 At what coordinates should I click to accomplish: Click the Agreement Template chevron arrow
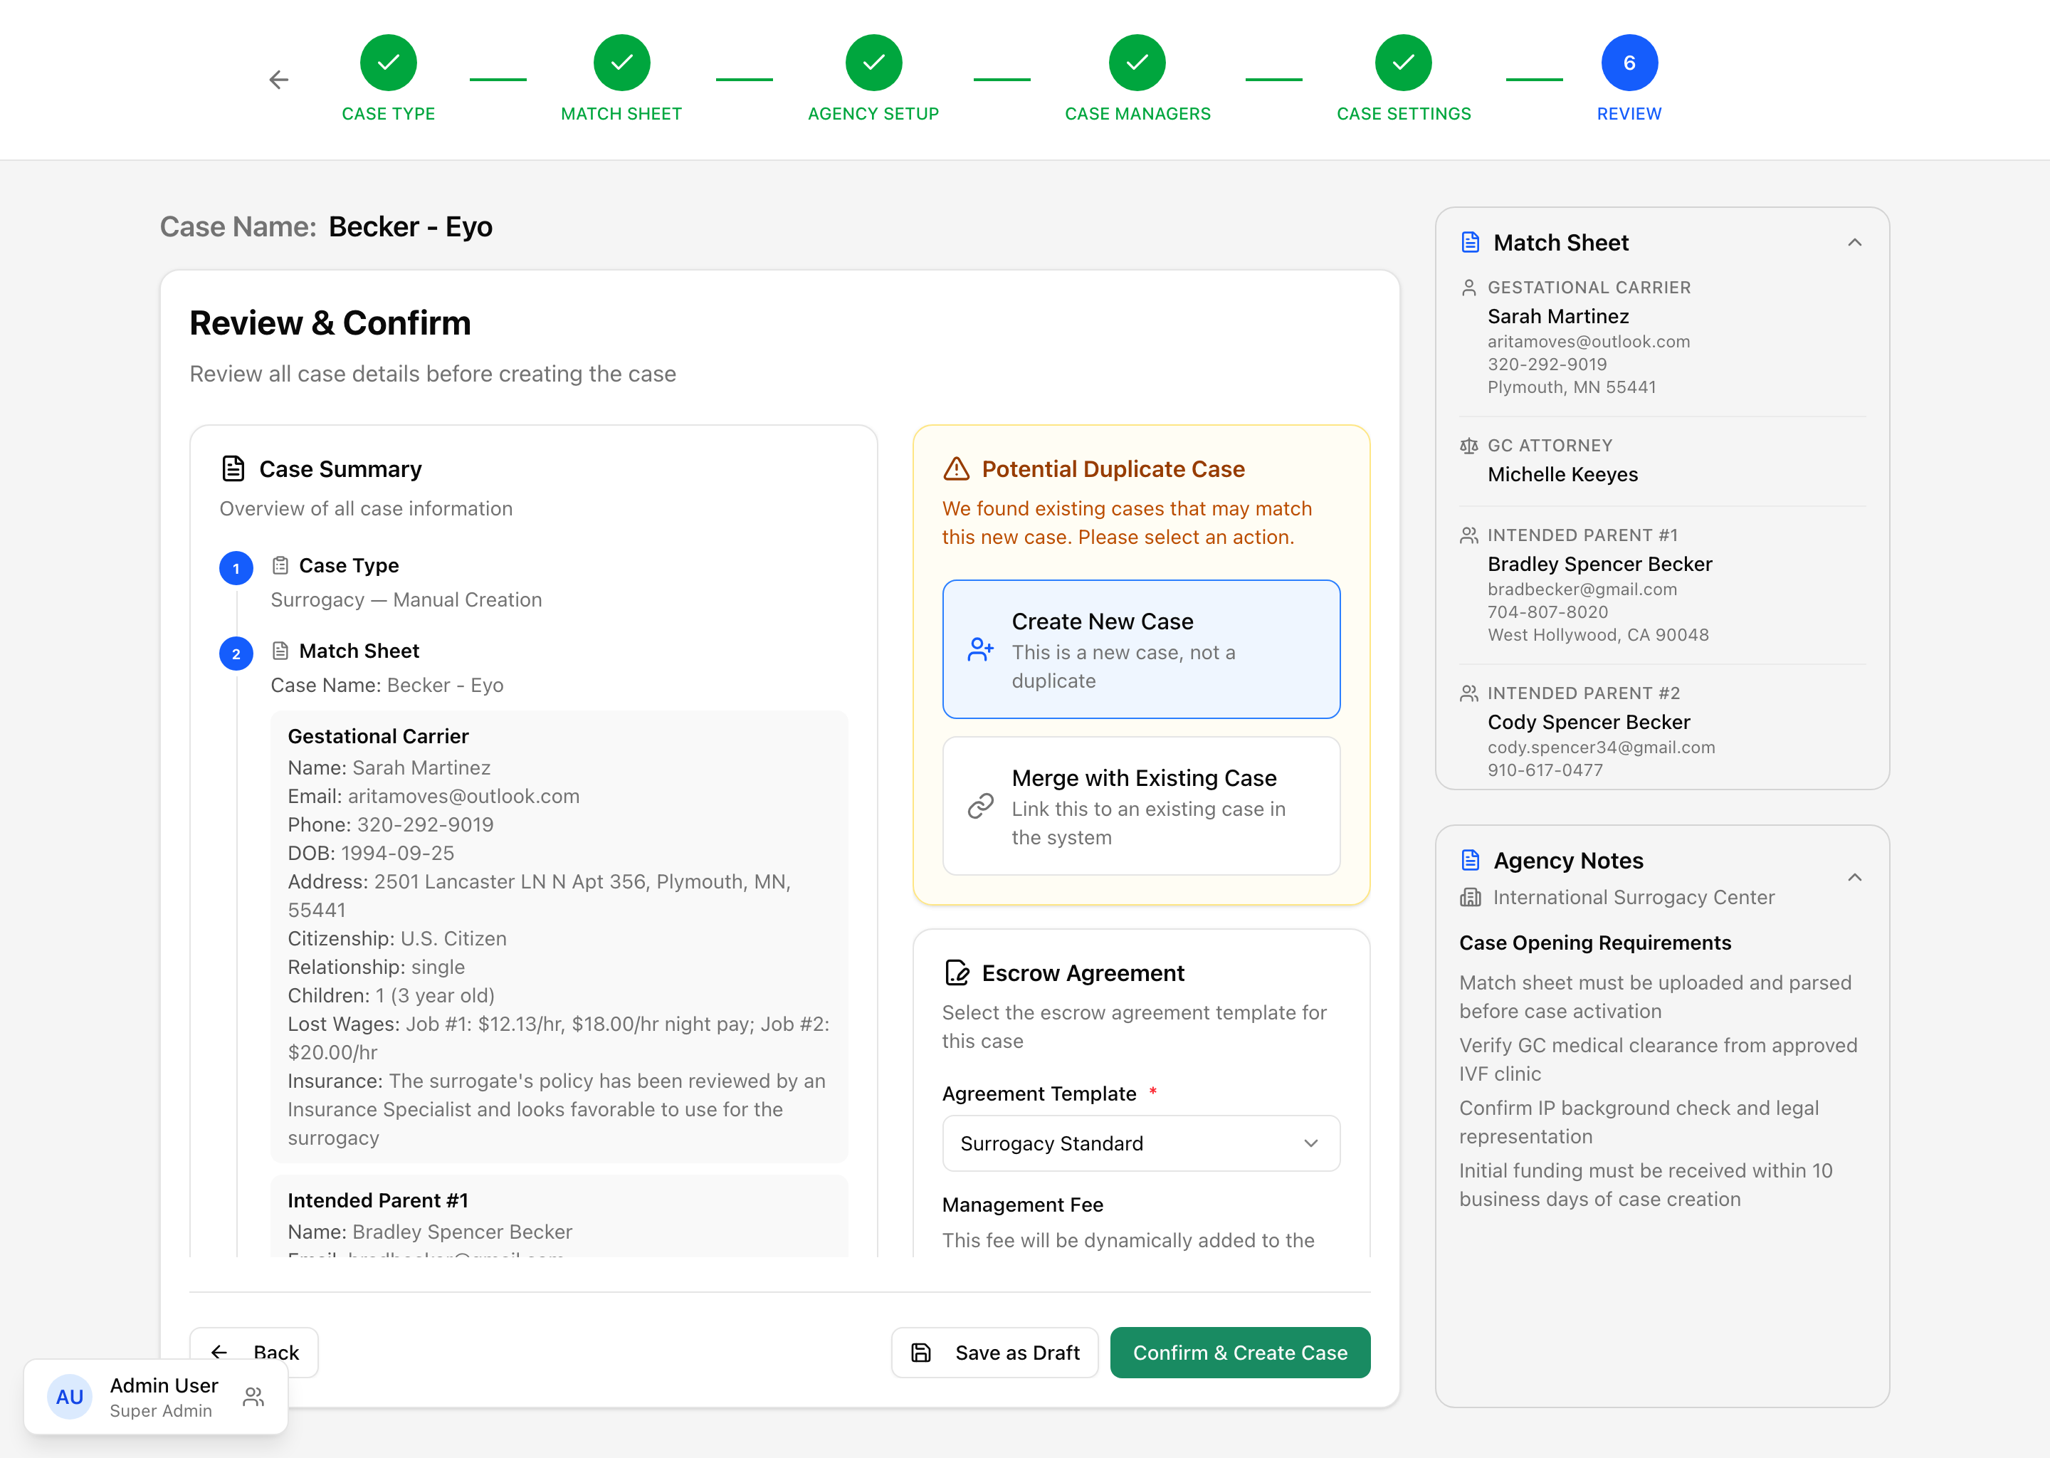1310,1143
